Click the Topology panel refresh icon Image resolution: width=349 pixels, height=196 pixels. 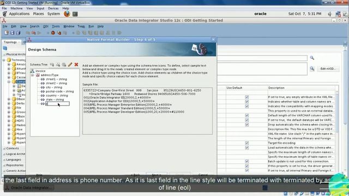[5, 48]
